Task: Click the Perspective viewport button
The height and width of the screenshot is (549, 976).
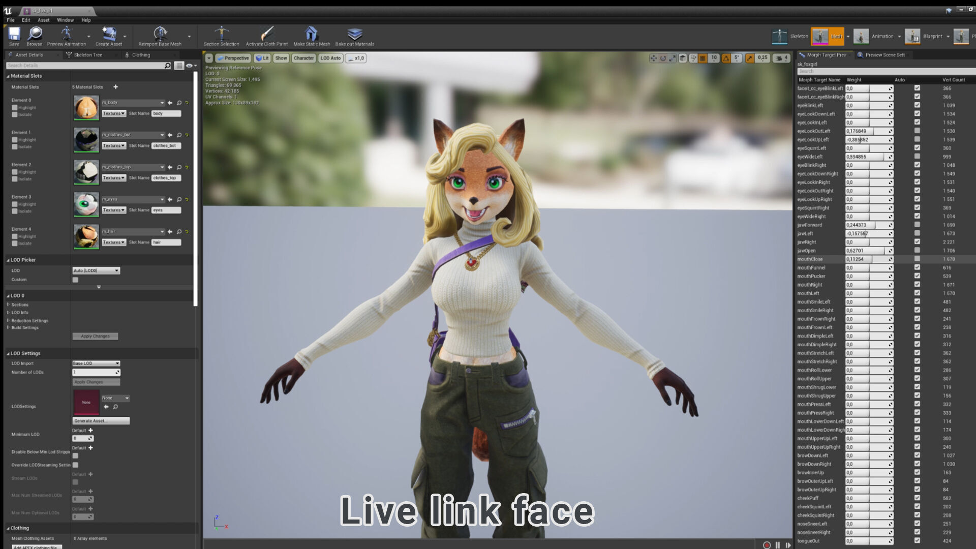Action: 233,58
